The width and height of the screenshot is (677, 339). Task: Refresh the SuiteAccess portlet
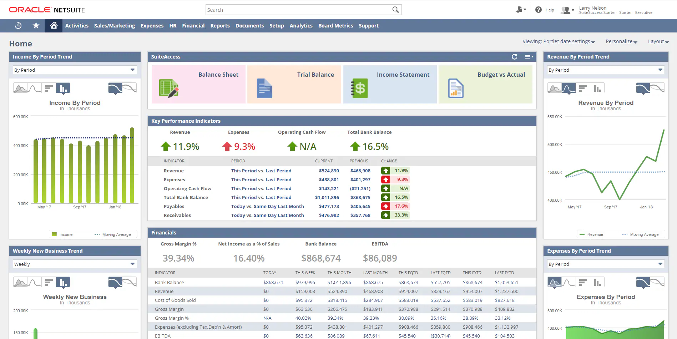coord(514,57)
